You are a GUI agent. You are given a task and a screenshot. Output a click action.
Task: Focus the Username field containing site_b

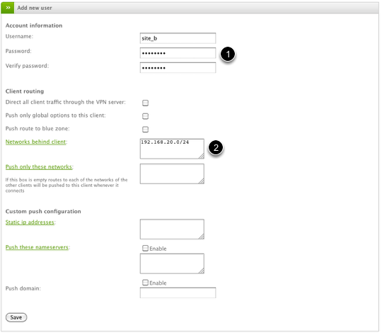tap(178, 38)
